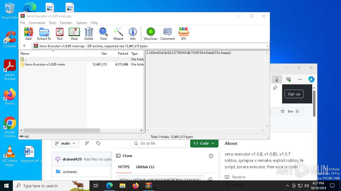Screen dimensions: 341x191
Task: Open the Options menu
Action: (x=82, y=23)
